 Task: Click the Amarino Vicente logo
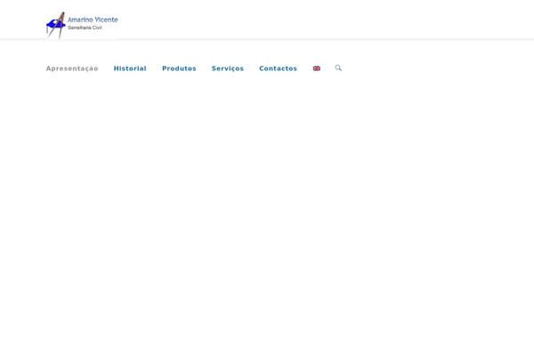(83, 25)
